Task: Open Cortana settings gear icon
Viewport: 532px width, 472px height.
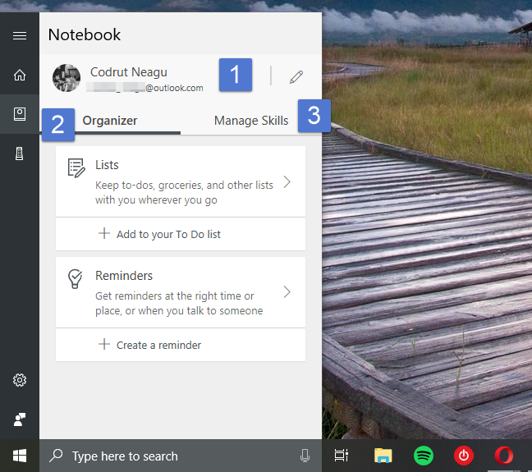Action: tap(20, 380)
